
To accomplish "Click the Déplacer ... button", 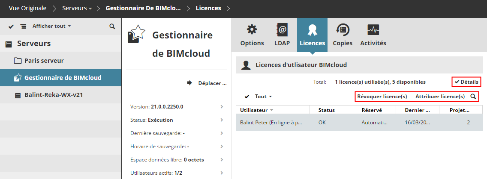I will point(207,83).
